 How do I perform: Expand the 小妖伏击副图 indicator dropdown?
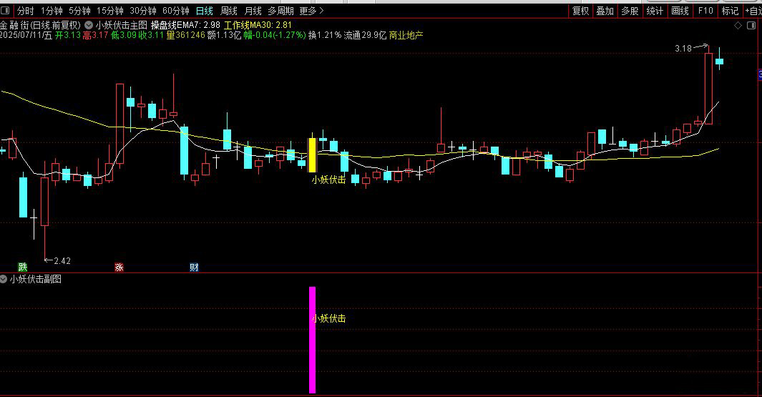tap(4, 279)
